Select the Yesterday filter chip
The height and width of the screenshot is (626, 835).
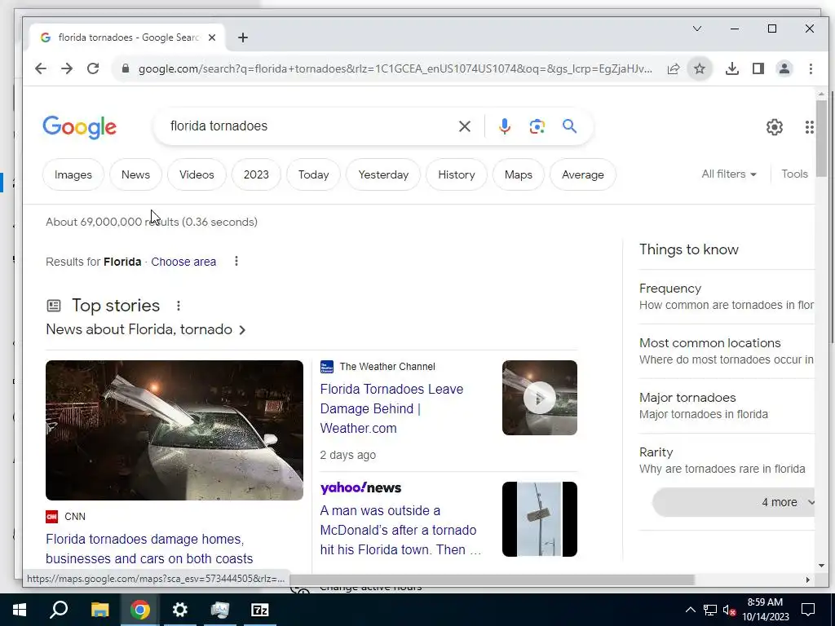tap(383, 174)
